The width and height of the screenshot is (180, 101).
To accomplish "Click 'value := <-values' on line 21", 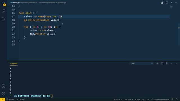I will (x=42, y=31).
